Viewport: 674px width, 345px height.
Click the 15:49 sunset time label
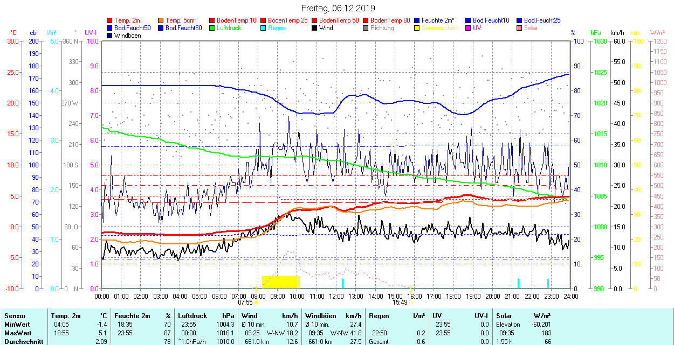click(x=400, y=302)
